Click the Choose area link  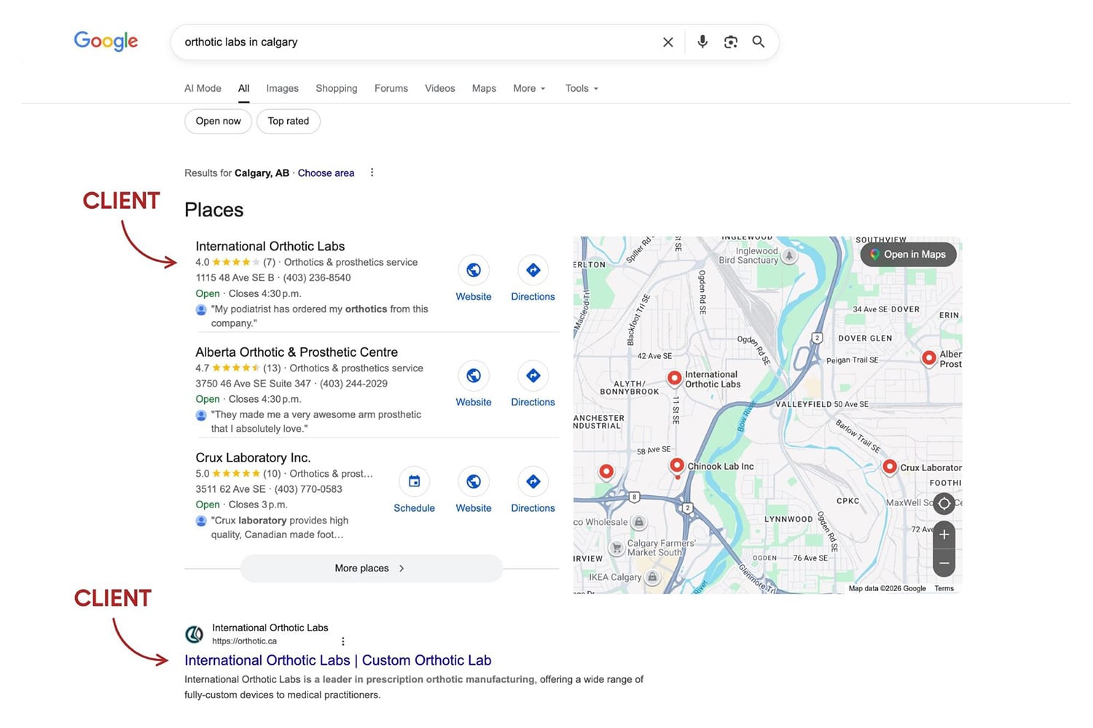click(x=326, y=173)
